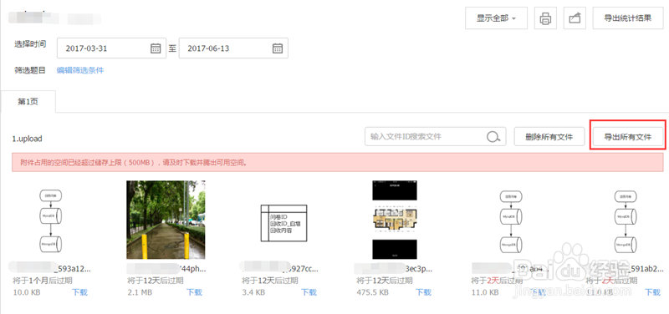Download the 2.1 MB file
Screen dimensions: 669x314
pyautogui.click(x=195, y=292)
